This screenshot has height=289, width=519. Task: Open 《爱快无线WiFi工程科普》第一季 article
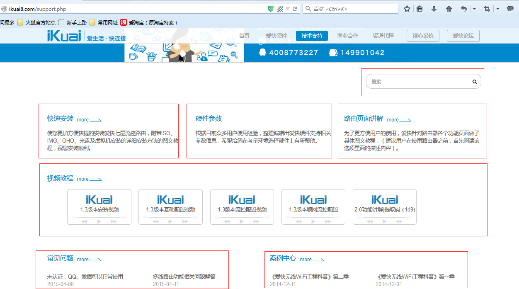[415, 277]
